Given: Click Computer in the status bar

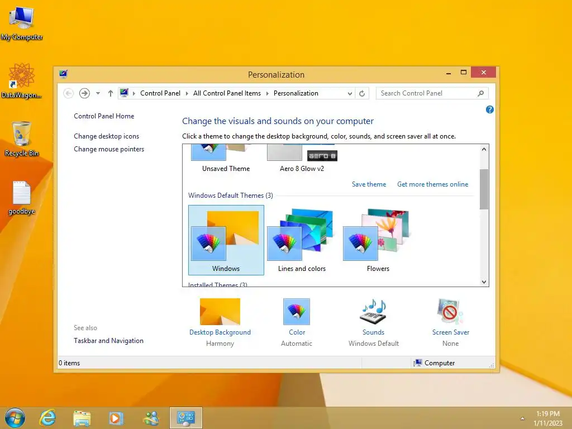Looking at the screenshot, I should point(434,363).
